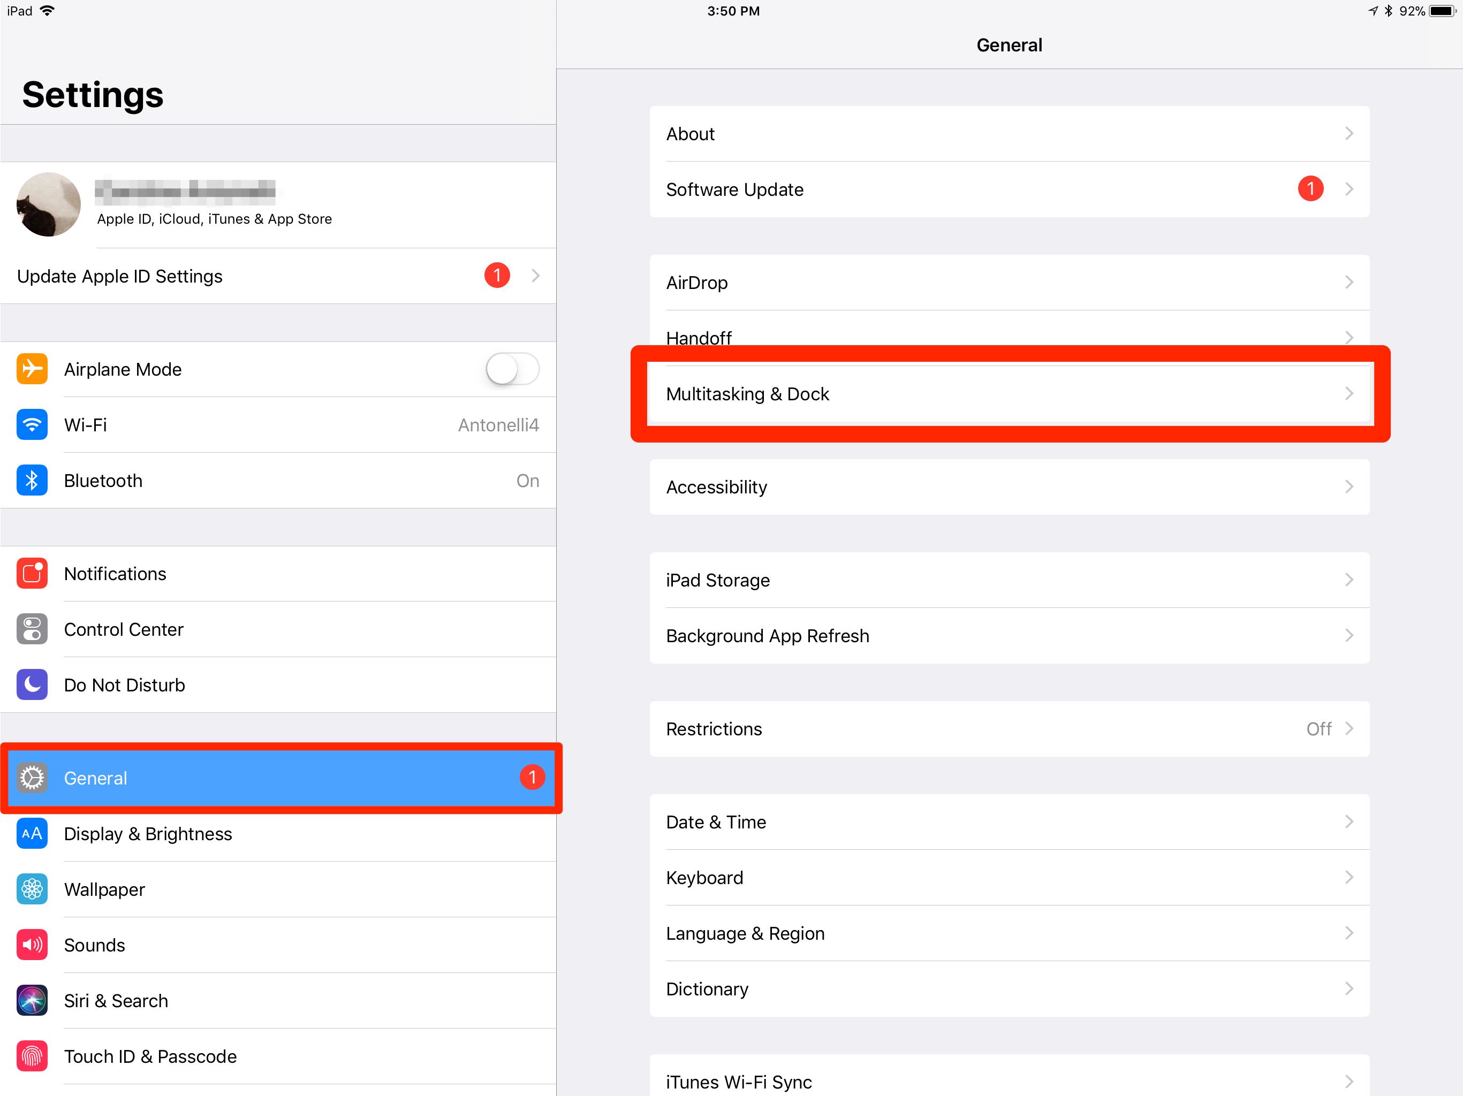Image resolution: width=1463 pixels, height=1096 pixels.
Task: Select Control Center settings icon
Action: tap(31, 629)
